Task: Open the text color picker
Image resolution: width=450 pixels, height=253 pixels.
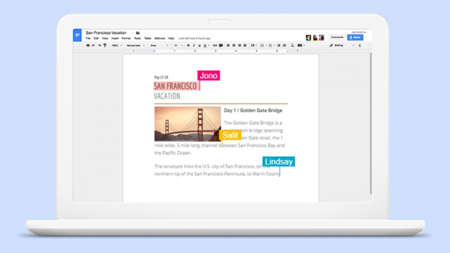Action: tap(206, 46)
